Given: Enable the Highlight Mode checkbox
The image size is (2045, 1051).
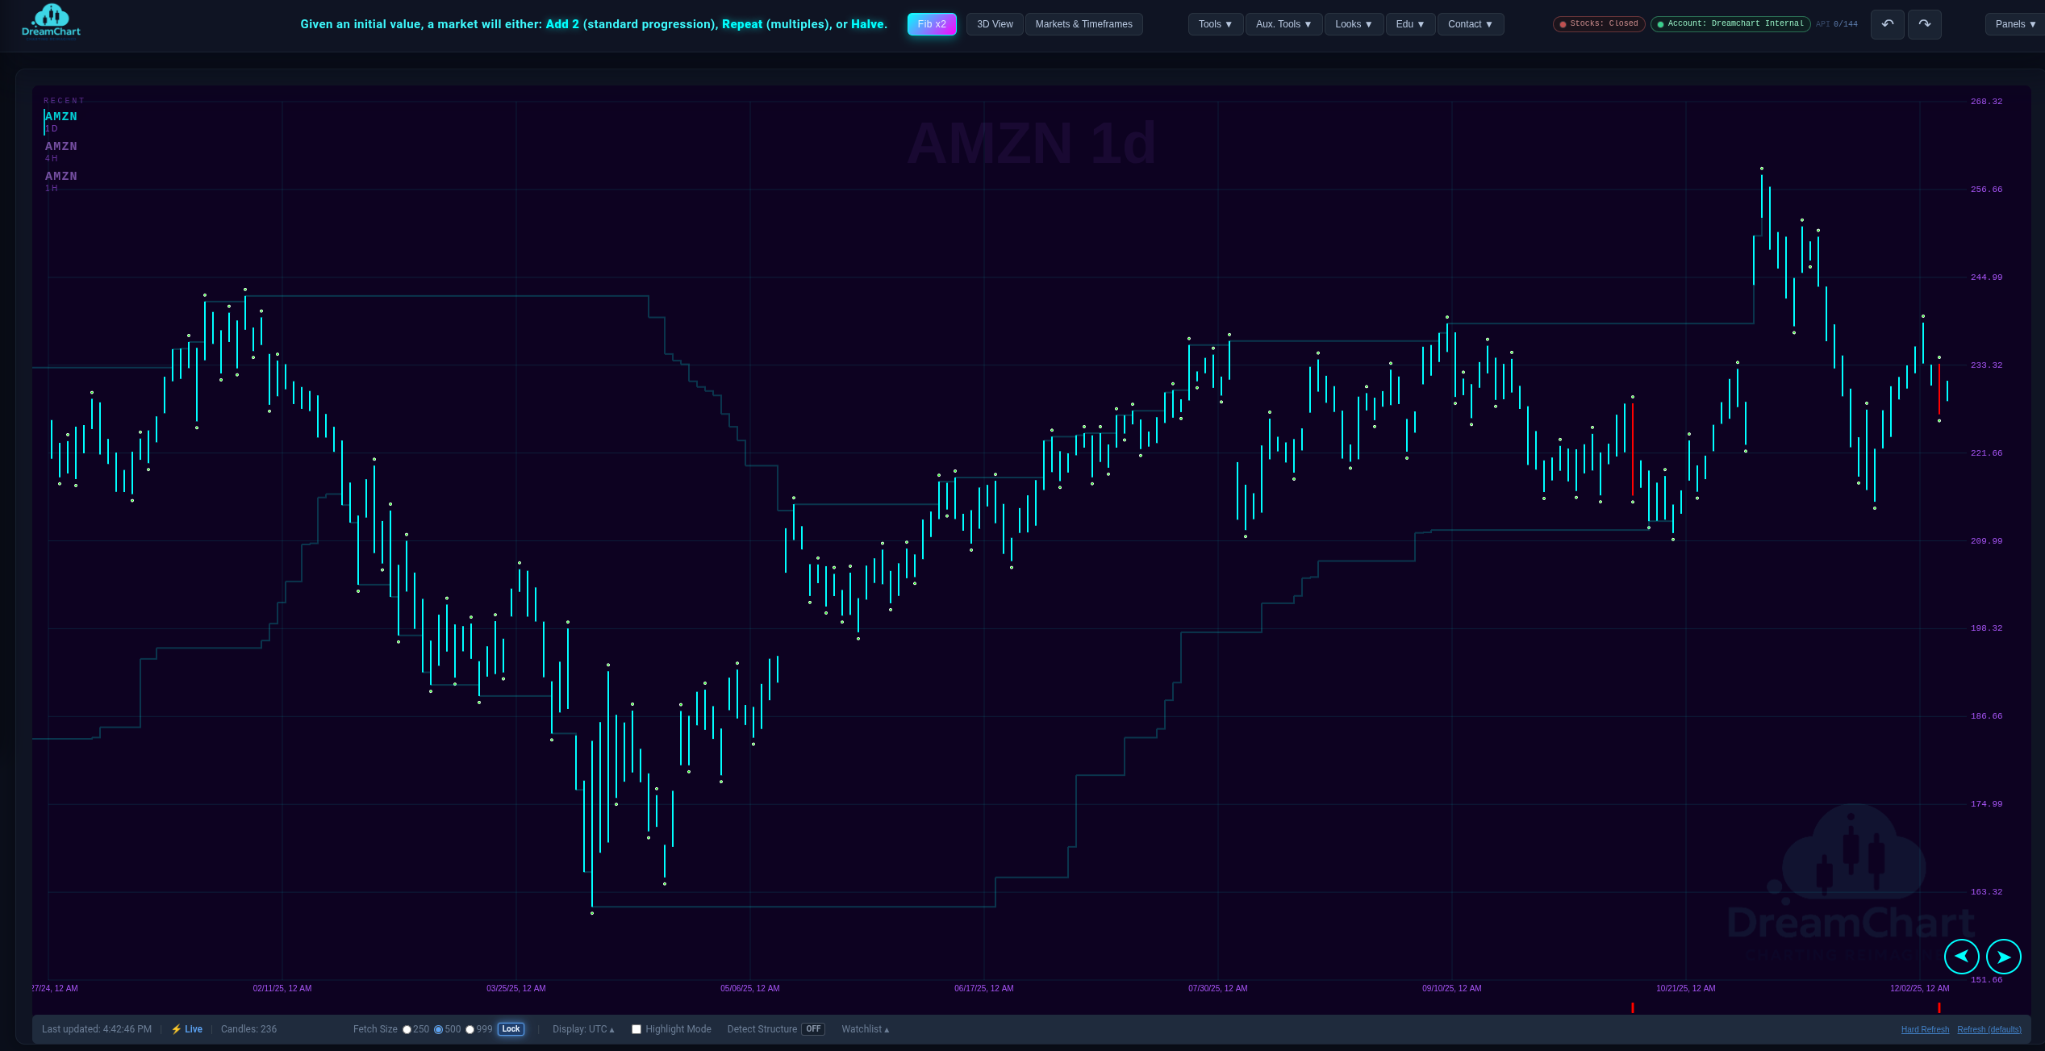Looking at the screenshot, I should [x=636, y=1029].
